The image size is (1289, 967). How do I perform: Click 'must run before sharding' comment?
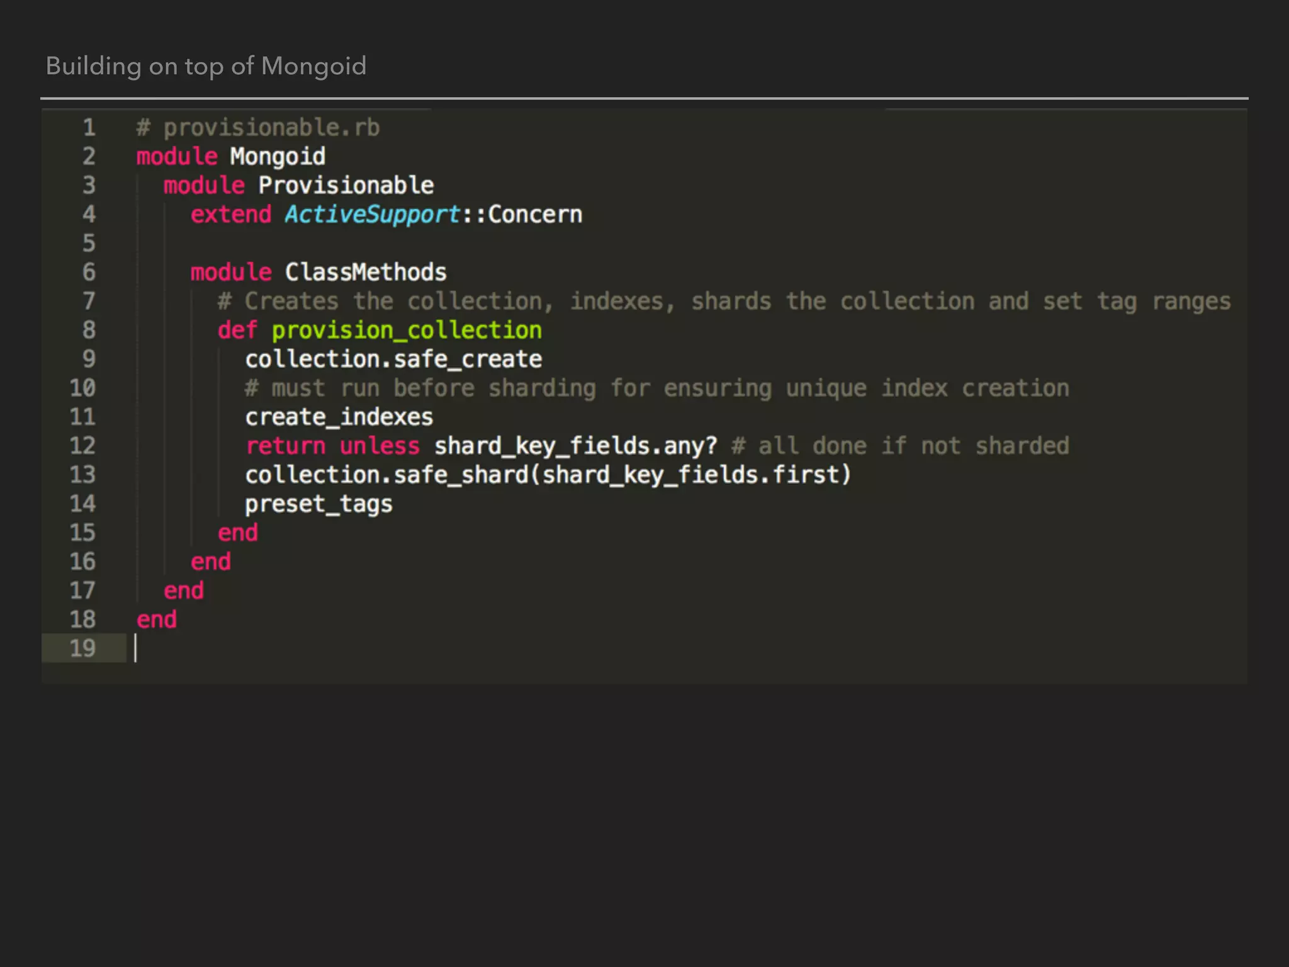[656, 388]
